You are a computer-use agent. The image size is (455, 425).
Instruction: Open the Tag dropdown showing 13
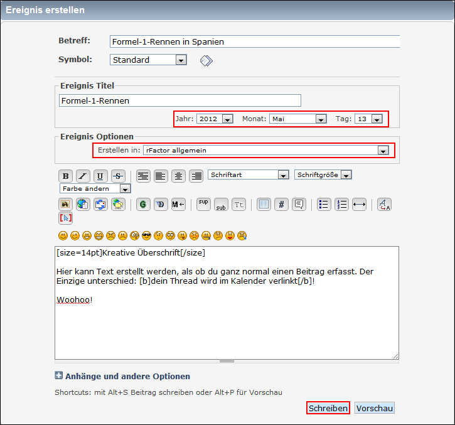pos(368,119)
